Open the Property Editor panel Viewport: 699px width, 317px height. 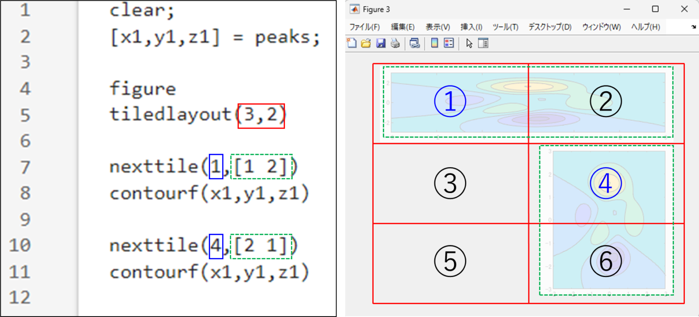click(483, 43)
